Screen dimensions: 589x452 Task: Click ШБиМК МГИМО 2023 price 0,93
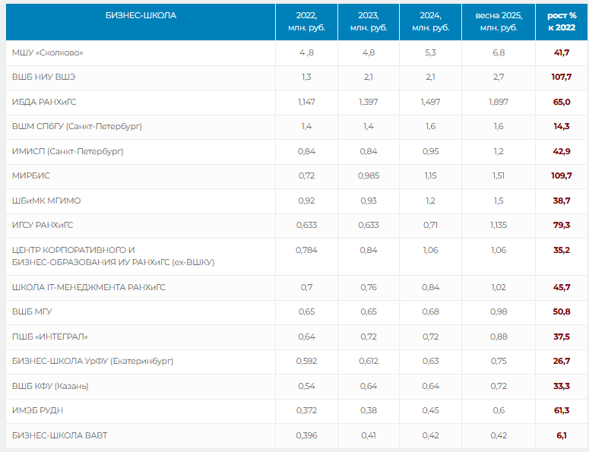(x=369, y=201)
